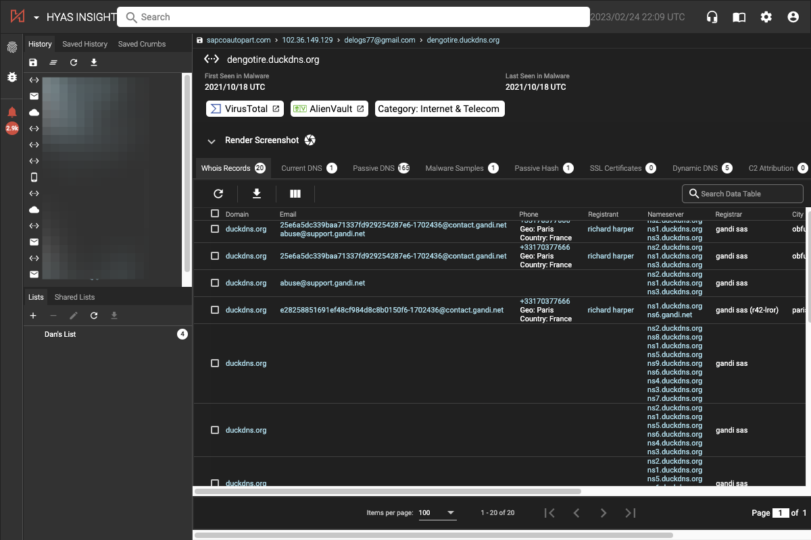Open the settings gear in the top bar
The height and width of the screenshot is (540, 811).
tap(766, 17)
